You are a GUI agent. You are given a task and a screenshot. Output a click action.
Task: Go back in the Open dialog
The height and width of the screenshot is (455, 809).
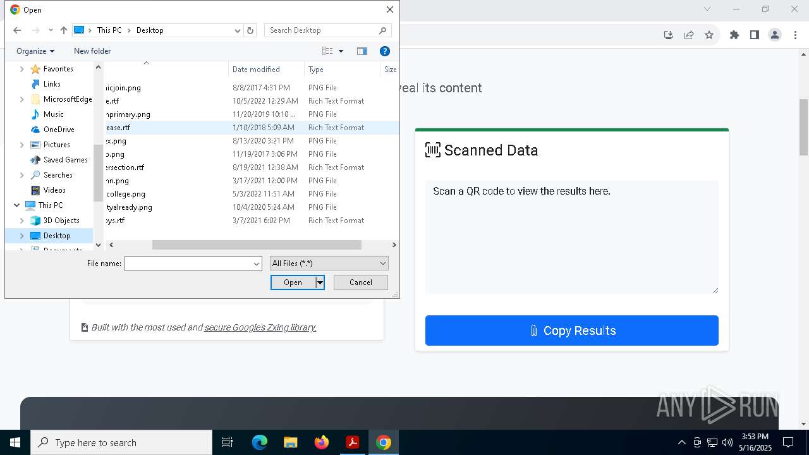[17, 30]
